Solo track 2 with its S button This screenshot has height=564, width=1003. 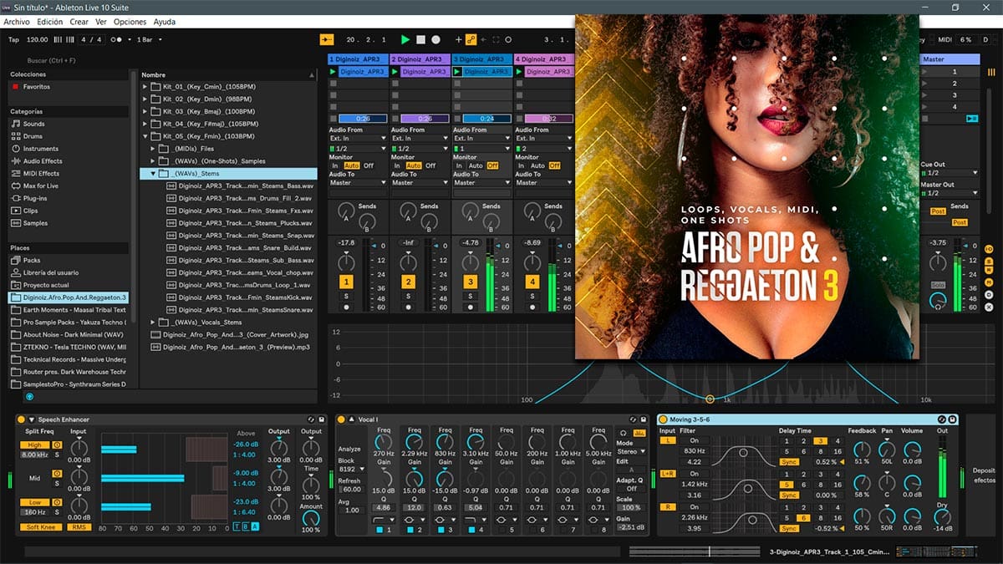pyautogui.click(x=408, y=296)
